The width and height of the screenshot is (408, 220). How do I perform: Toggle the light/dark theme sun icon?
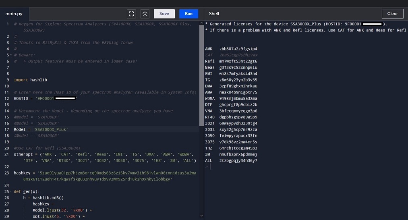coord(145,14)
